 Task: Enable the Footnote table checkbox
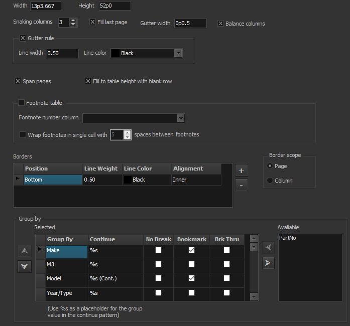[22, 103]
